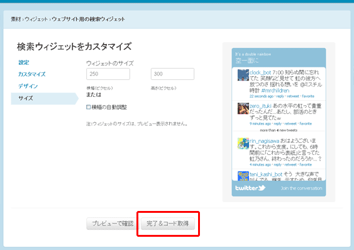Click the 空一面に widget title
The width and height of the screenshot is (354, 250).
pos(247,60)
